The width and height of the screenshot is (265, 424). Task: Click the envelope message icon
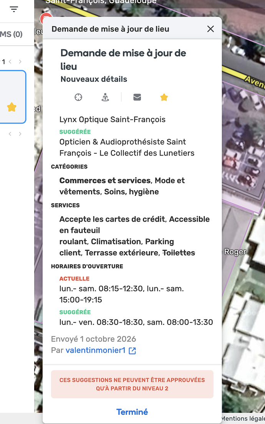137,97
